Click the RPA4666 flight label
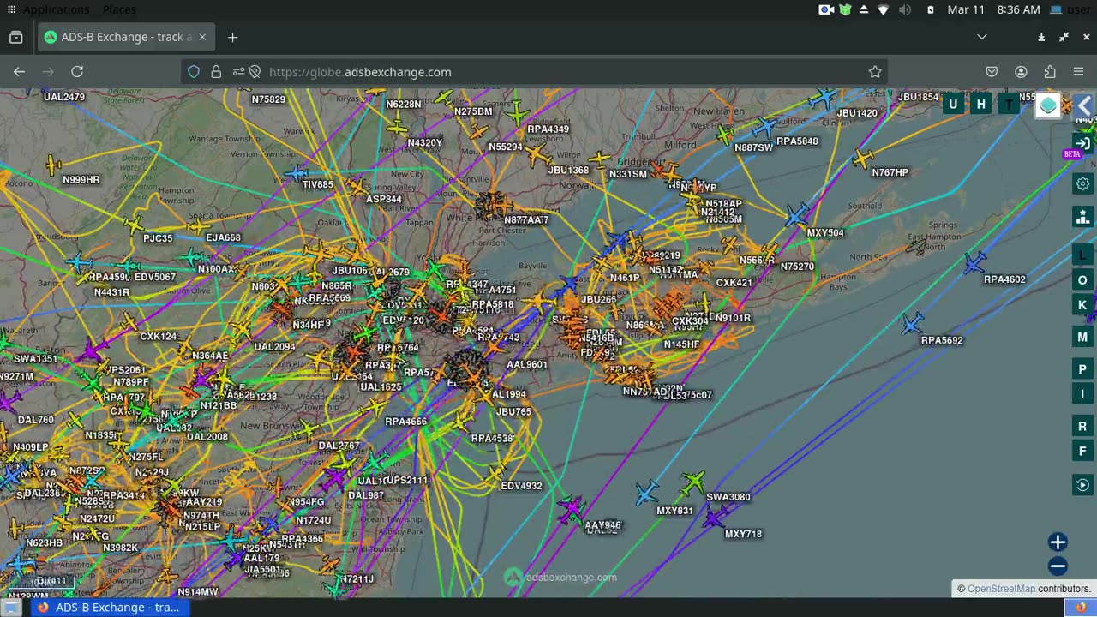 point(405,422)
